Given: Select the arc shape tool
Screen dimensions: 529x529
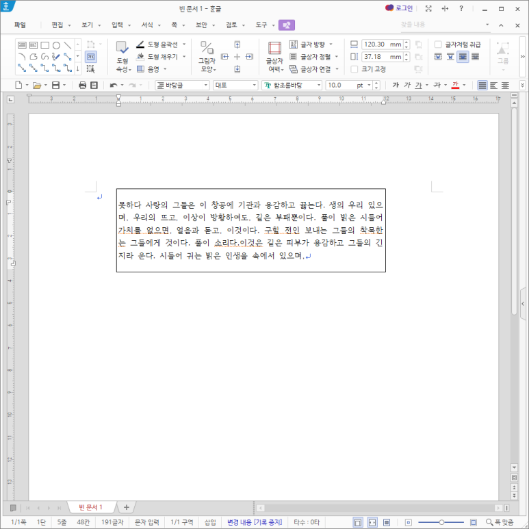Looking at the screenshot, I should [23, 57].
